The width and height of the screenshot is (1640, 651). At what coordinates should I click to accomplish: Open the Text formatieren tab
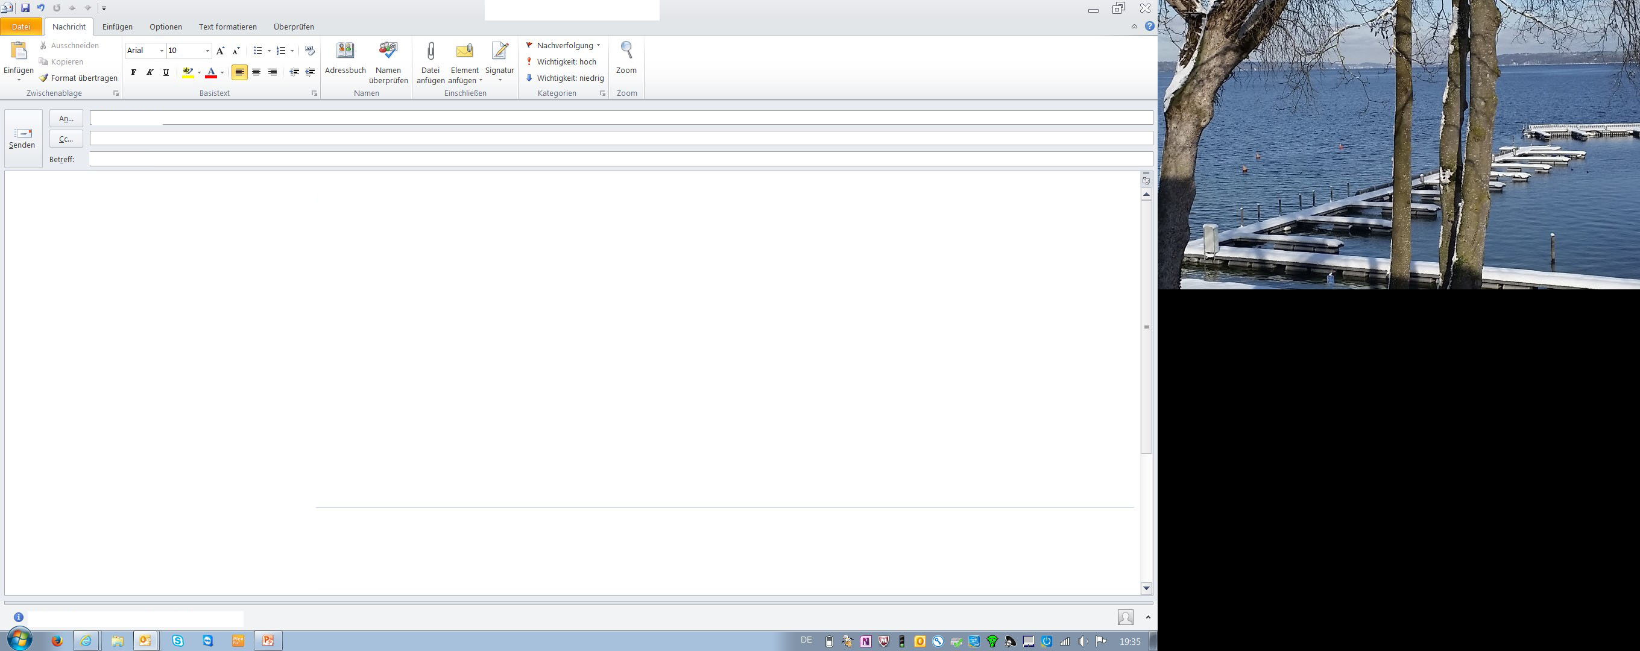click(x=227, y=27)
